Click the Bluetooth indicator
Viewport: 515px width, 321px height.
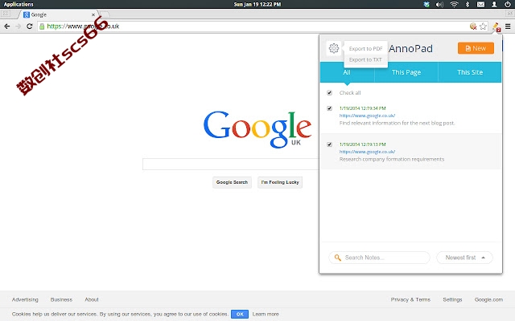(x=468, y=4)
